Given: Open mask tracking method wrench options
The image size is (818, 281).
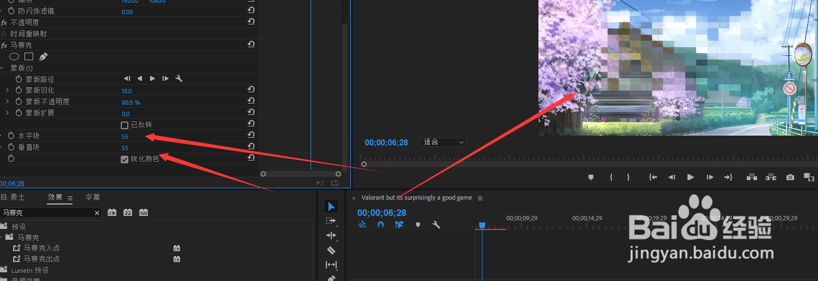Looking at the screenshot, I should pyautogui.click(x=178, y=79).
